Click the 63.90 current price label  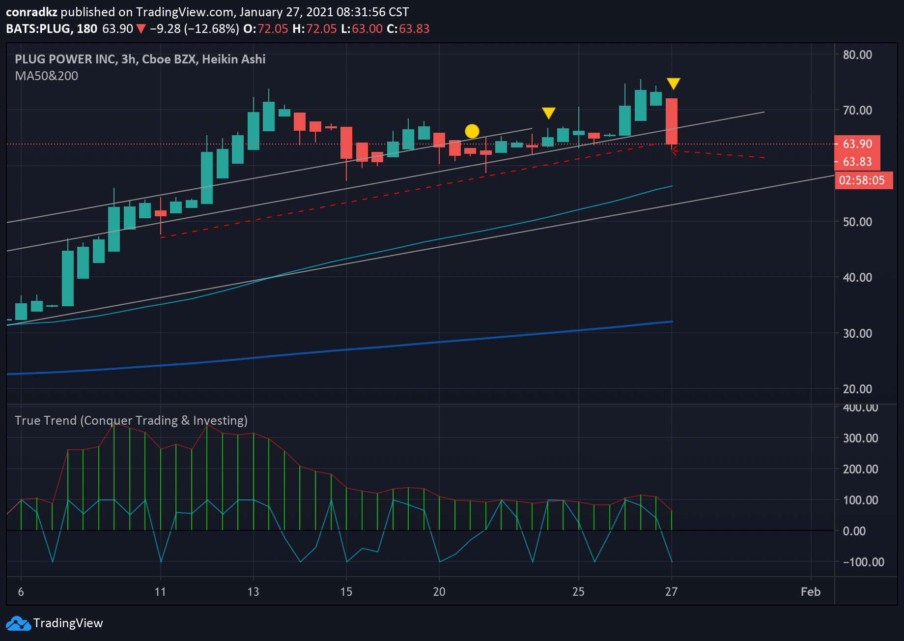[x=857, y=144]
